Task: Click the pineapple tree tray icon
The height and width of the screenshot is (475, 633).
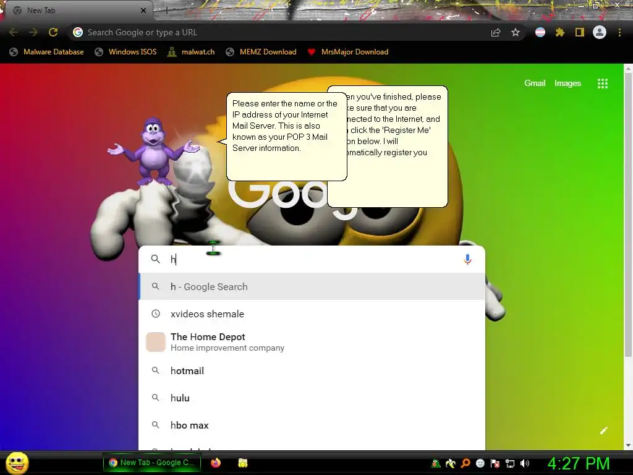Action: coord(436,463)
